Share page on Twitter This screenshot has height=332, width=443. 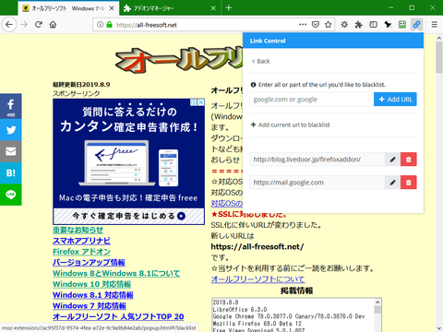coord(11,130)
